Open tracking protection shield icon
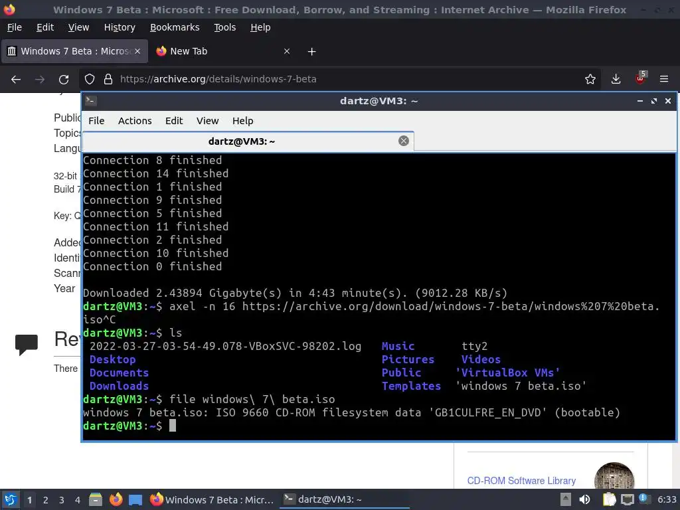The image size is (680, 510). tap(90, 80)
